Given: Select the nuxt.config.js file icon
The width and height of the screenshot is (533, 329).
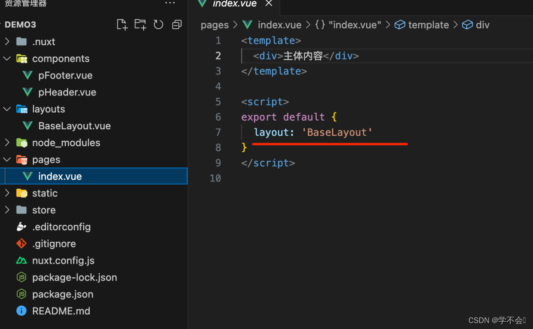Looking at the screenshot, I should click(x=21, y=260).
